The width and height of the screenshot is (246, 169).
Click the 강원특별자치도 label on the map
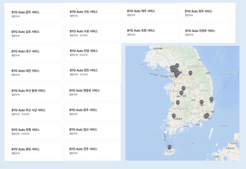(196, 67)
